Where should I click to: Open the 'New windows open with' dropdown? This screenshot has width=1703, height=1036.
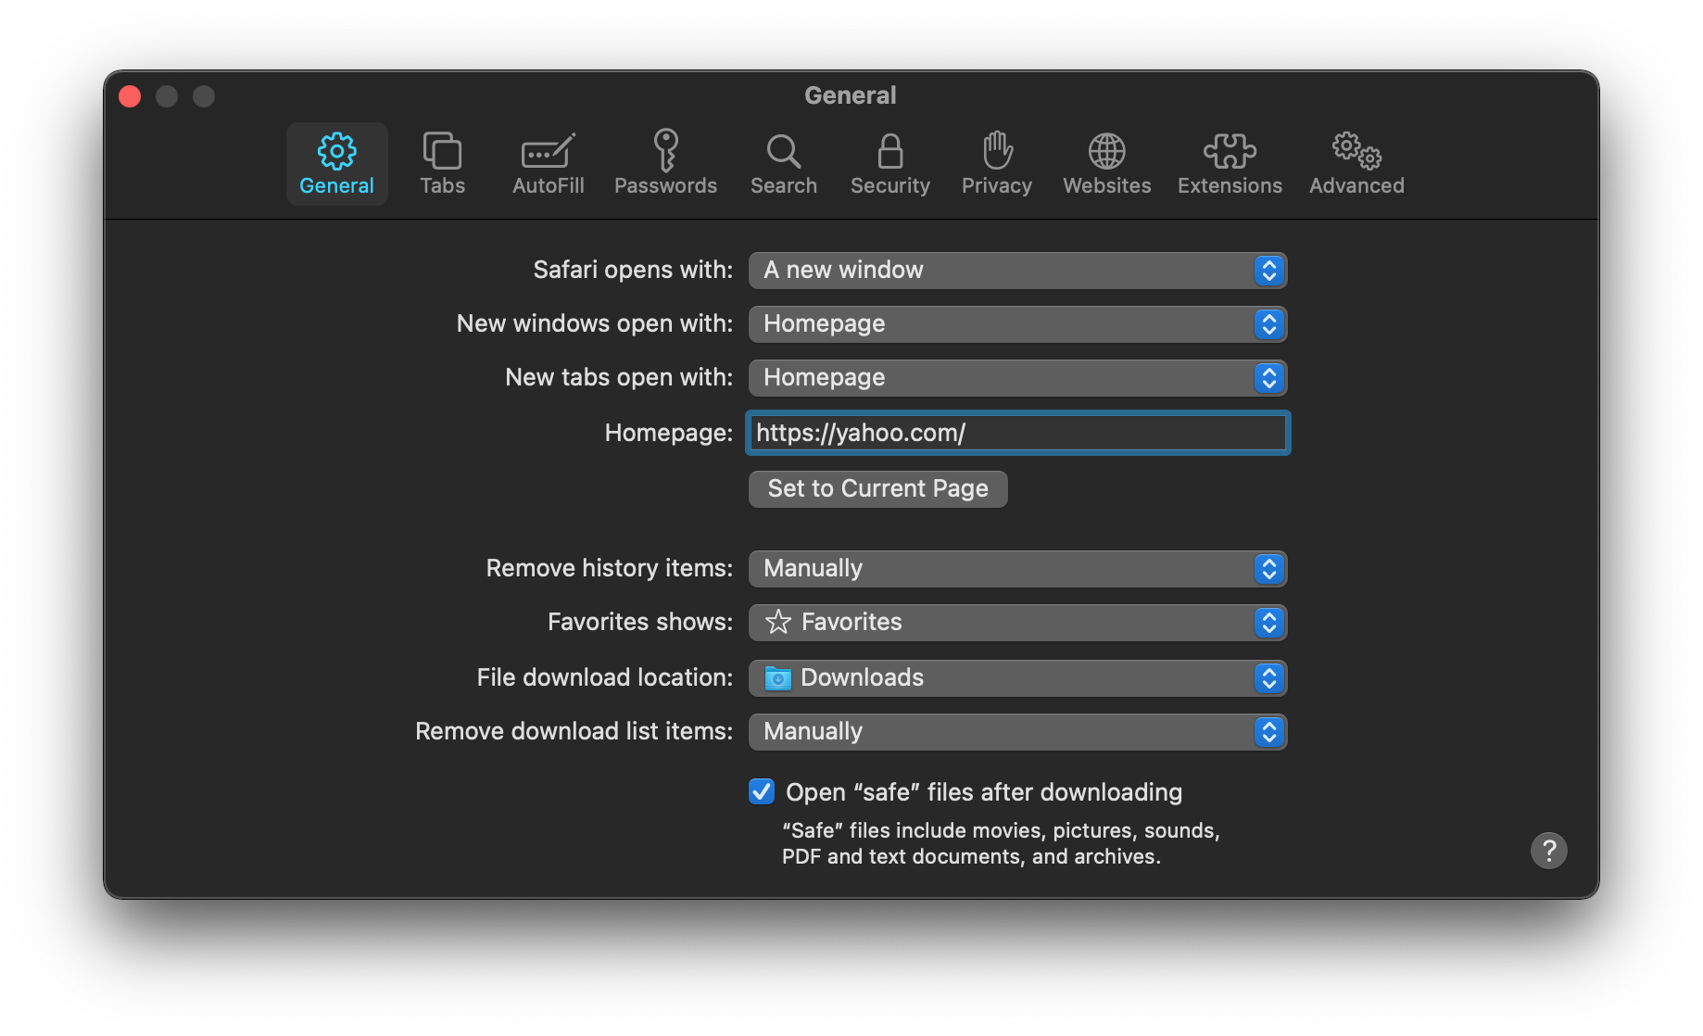pyautogui.click(x=1017, y=323)
